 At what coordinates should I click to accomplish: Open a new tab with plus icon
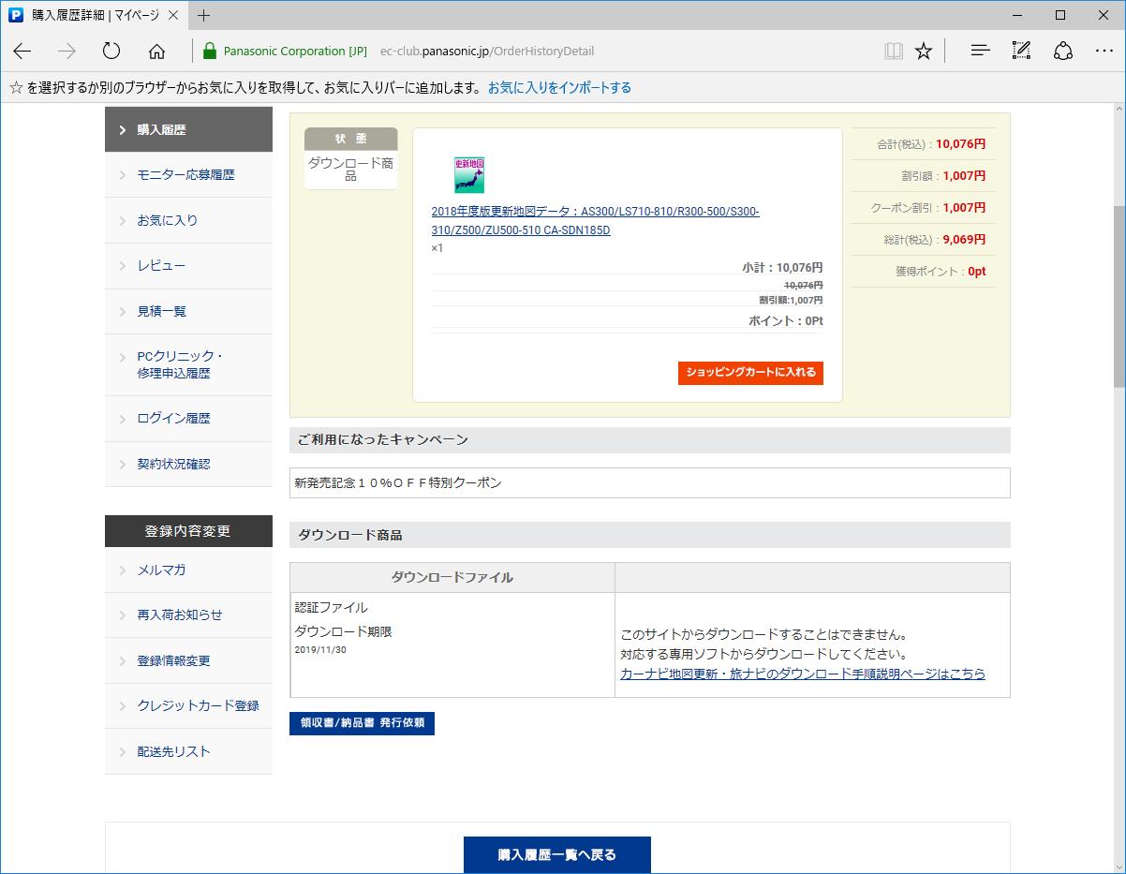204,15
